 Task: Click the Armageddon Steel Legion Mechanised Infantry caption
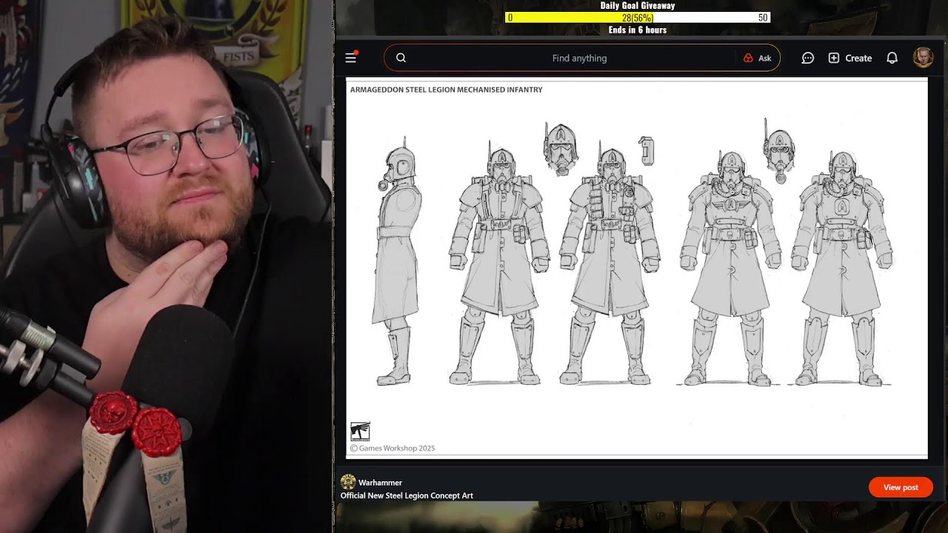click(446, 90)
